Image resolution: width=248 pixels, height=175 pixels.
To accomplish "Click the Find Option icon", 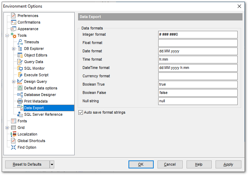I will pyautogui.click(x=13, y=147).
